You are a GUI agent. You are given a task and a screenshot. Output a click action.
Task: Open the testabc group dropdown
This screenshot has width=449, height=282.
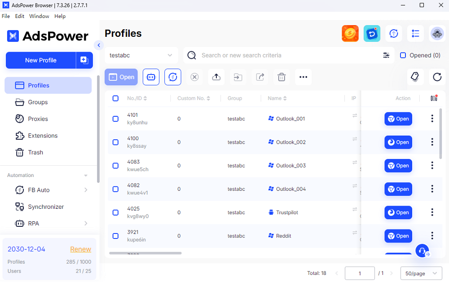point(141,55)
